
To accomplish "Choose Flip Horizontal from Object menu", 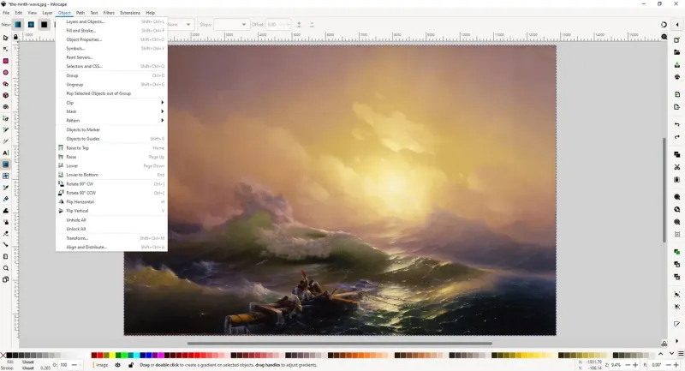I will pyautogui.click(x=111, y=202).
